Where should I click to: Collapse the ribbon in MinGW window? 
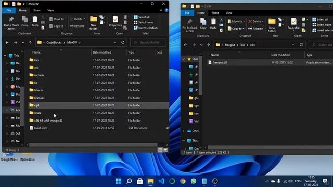tap(161, 10)
